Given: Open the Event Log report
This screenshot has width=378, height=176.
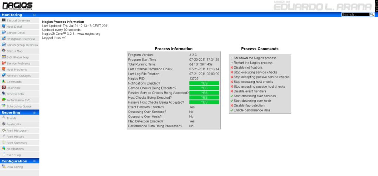Looking at the screenshot, I should [14, 155].
